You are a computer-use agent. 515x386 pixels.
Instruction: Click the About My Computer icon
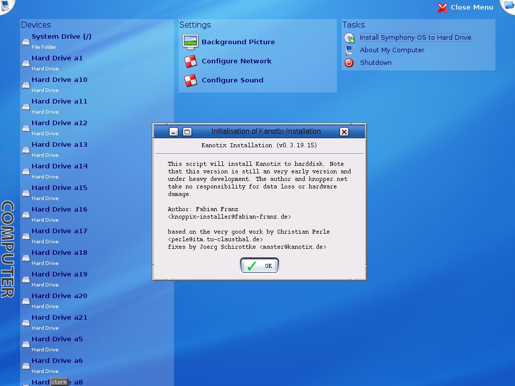(349, 50)
